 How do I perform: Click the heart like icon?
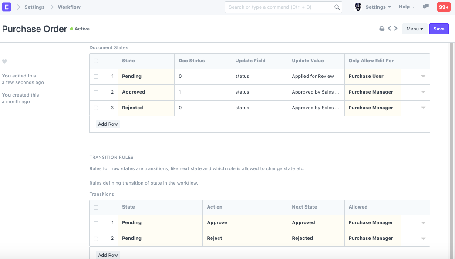click(4, 61)
